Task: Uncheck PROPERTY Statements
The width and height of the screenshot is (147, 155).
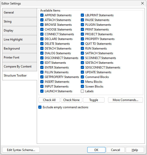Action: 82,39
